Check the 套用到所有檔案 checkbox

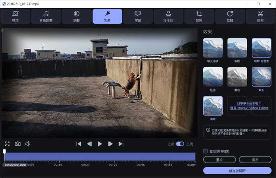click(206, 151)
